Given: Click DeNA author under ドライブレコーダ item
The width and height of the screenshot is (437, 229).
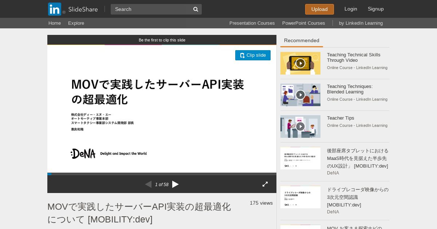Looking at the screenshot, I should pyautogui.click(x=333, y=212).
